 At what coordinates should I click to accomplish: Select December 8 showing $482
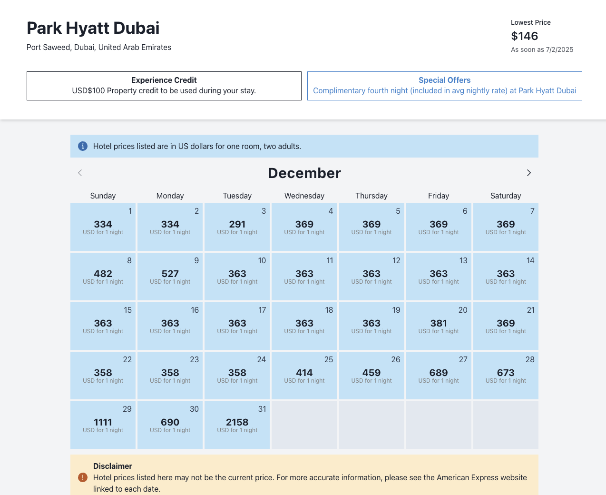pos(103,276)
